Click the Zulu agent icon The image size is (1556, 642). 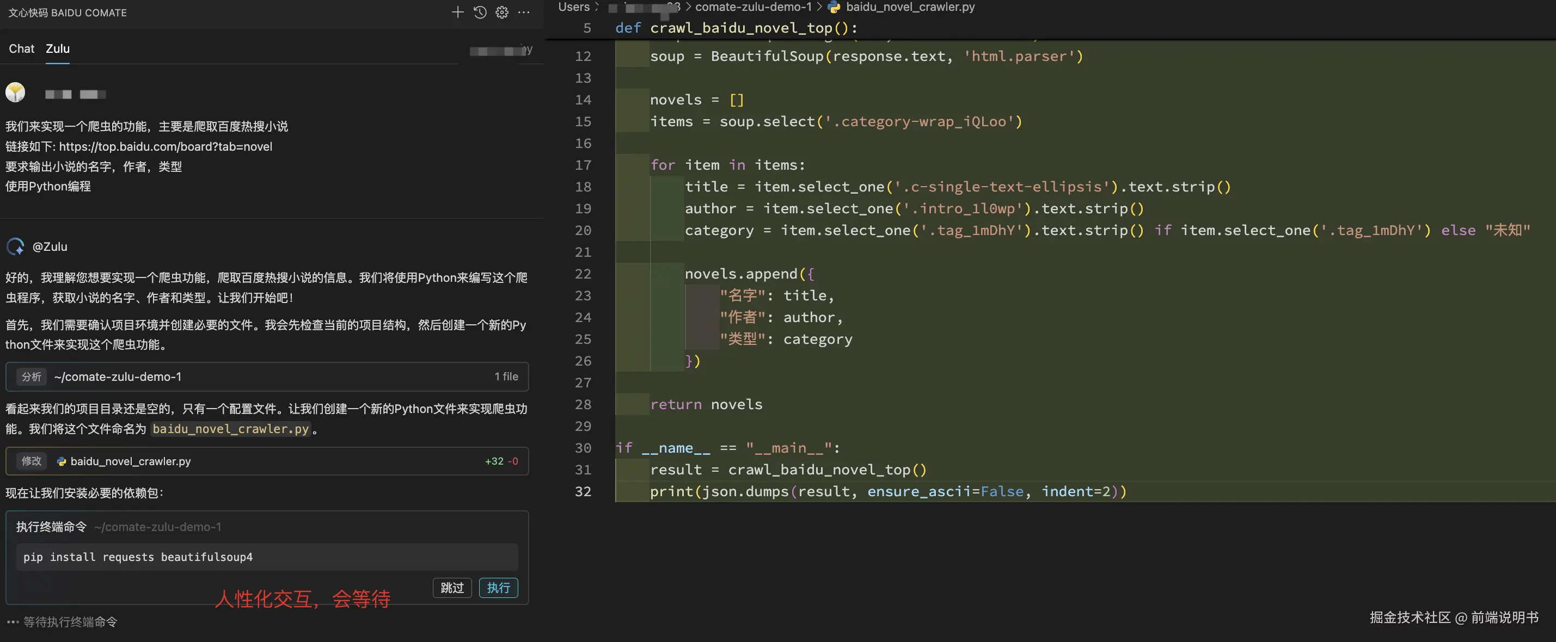point(15,246)
